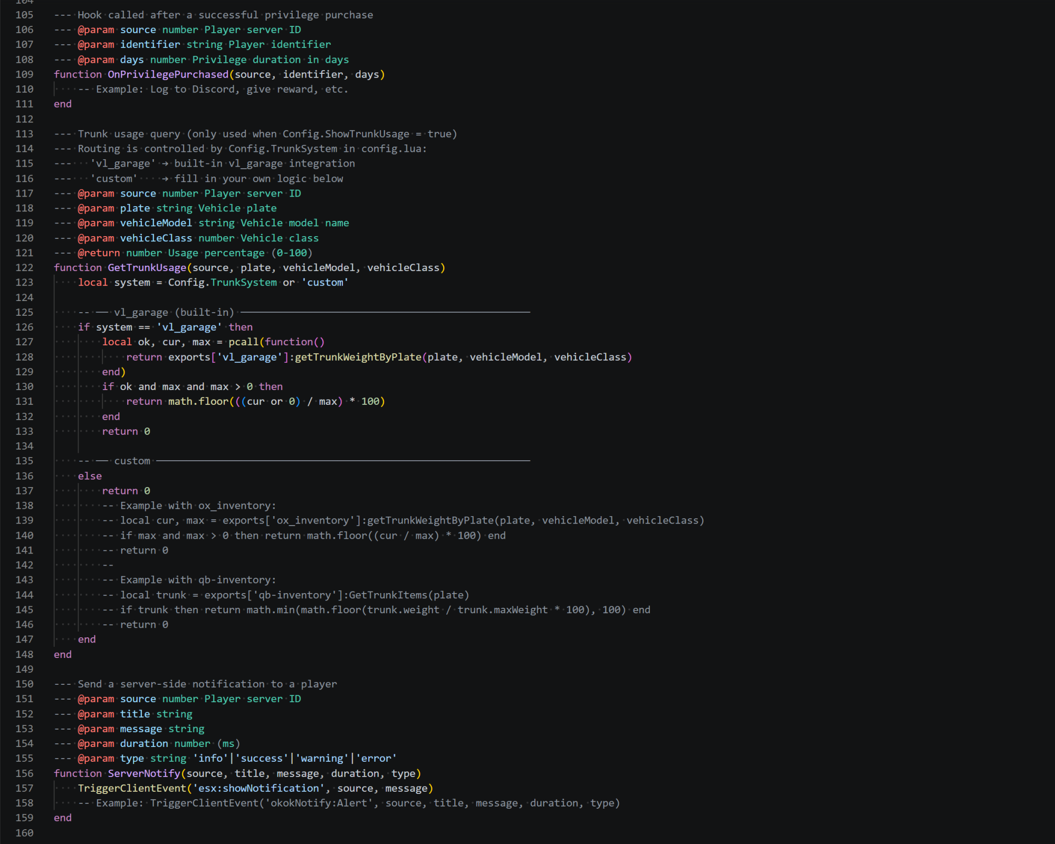
Task: Click '@param days' on line 108
Action: tap(110, 60)
